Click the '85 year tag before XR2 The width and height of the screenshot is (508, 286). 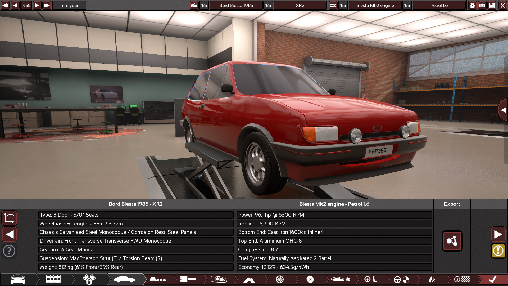tap(268, 5)
